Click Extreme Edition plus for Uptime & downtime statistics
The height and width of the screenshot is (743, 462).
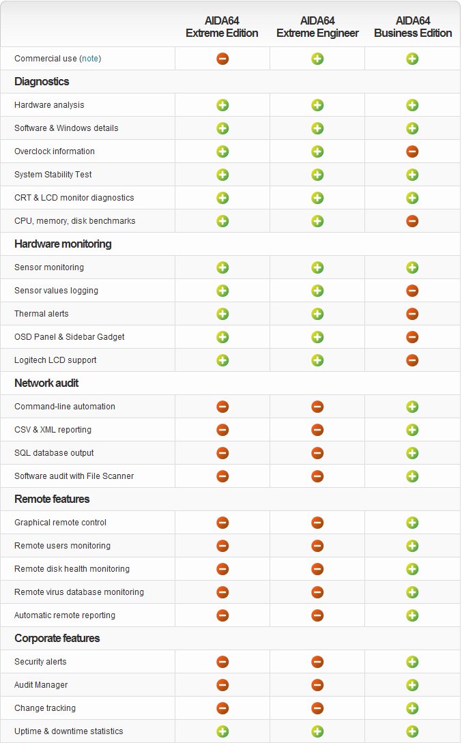pyautogui.click(x=222, y=731)
